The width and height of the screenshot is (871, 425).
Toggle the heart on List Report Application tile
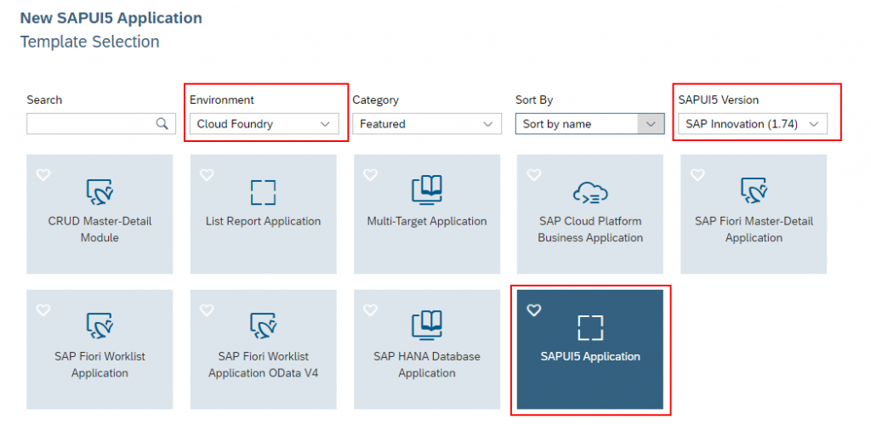click(207, 175)
